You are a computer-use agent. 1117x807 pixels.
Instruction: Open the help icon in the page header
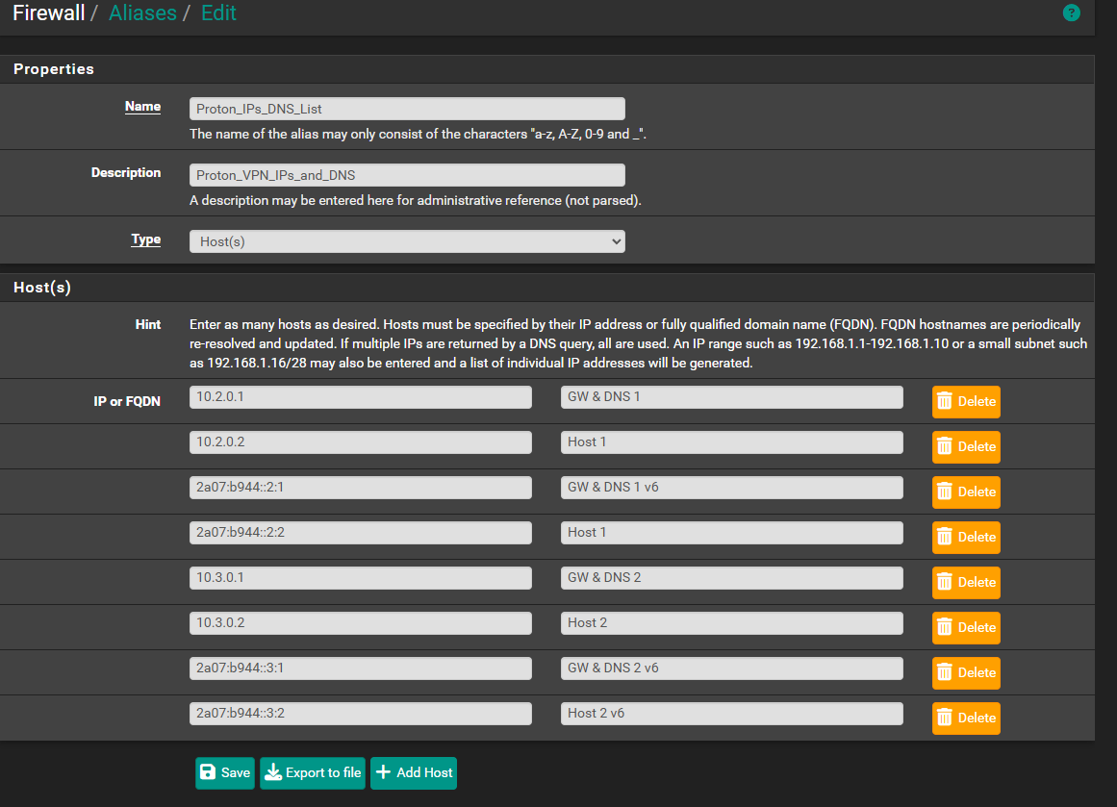pyautogui.click(x=1071, y=13)
